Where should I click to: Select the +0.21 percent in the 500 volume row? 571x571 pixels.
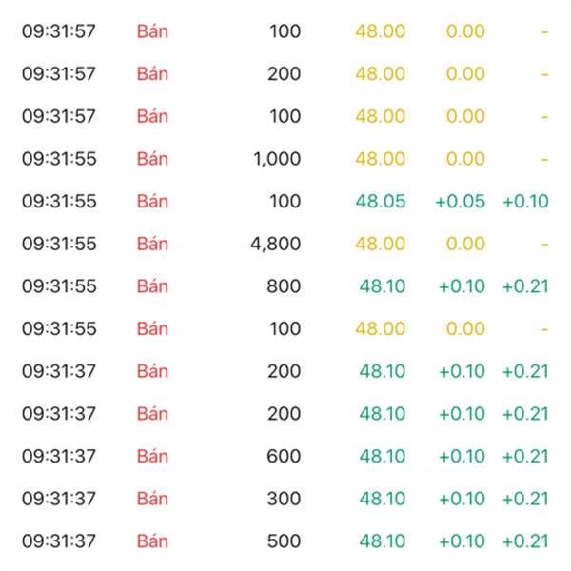tap(525, 541)
